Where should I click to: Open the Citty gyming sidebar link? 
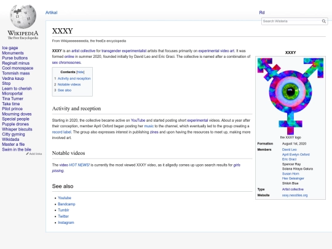coord(14,134)
